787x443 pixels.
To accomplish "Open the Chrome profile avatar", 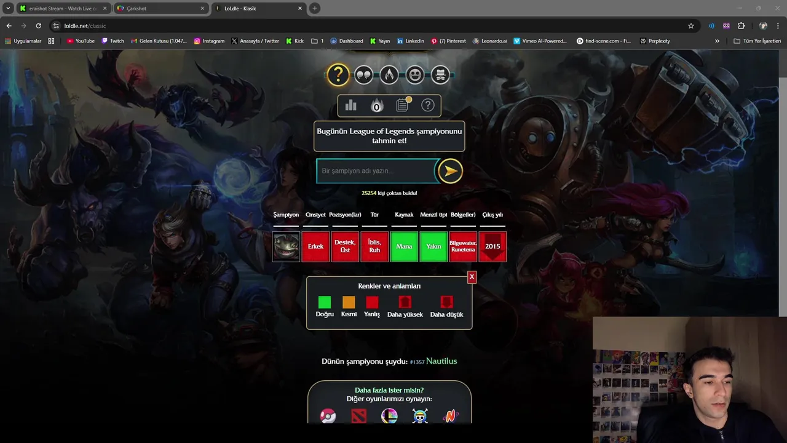I will [763, 26].
